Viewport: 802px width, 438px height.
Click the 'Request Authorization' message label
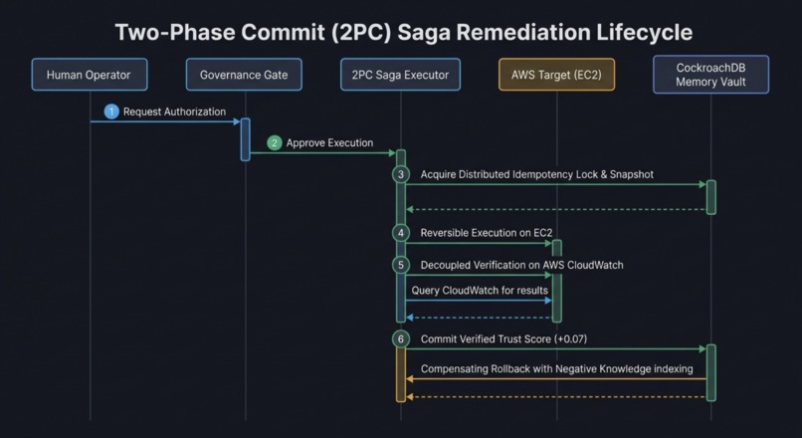pos(174,111)
